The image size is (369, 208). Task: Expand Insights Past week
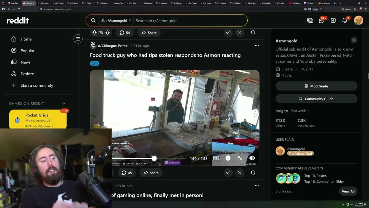coord(300,111)
